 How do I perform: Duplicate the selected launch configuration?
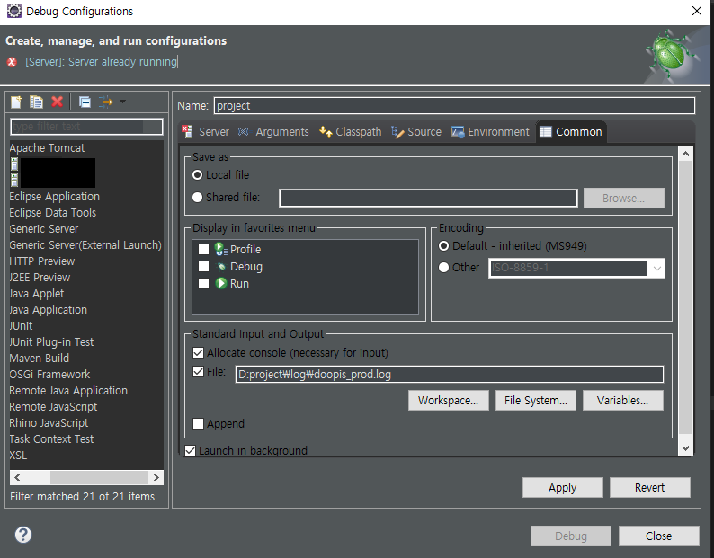tap(36, 102)
